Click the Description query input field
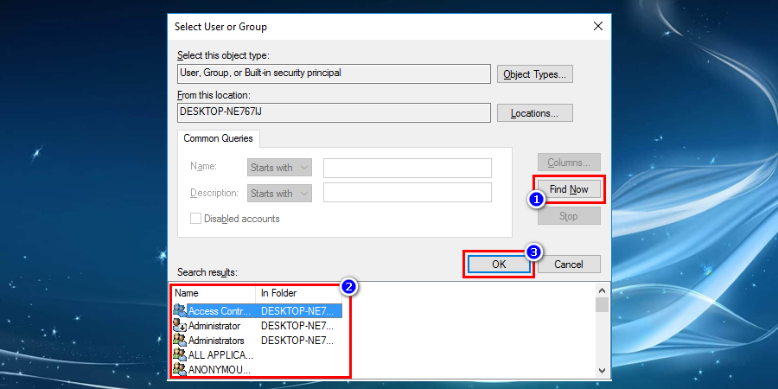This screenshot has width=778, height=389. point(407,193)
